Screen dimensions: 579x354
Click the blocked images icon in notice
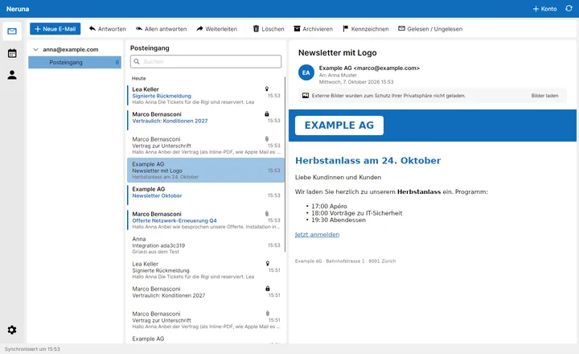(x=306, y=96)
